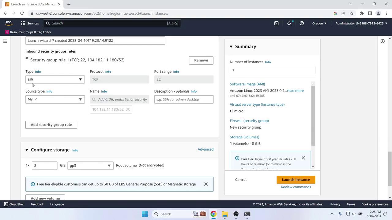The width and height of the screenshot is (392, 220).
Task: Click Add security group rule
Action: point(51,125)
